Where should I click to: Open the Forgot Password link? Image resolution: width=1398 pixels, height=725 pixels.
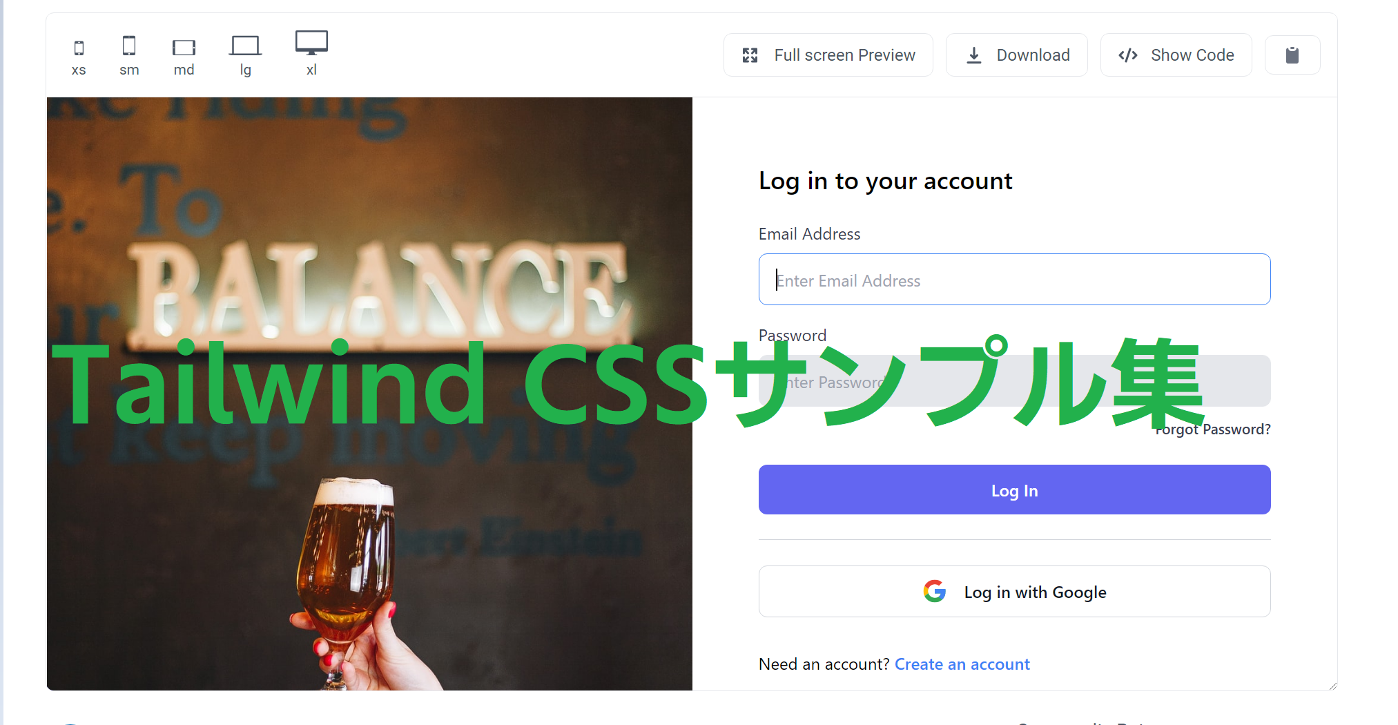click(x=1213, y=429)
